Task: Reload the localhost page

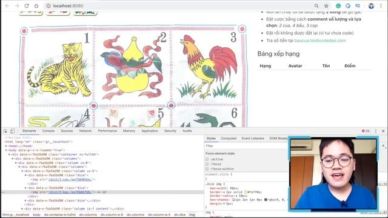Action: [27, 5]
